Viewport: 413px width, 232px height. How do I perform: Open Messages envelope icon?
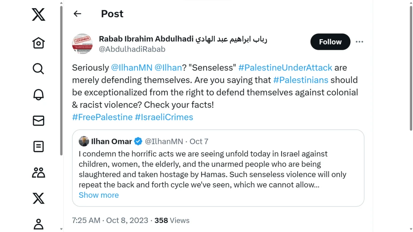click(x=38, y=121)
